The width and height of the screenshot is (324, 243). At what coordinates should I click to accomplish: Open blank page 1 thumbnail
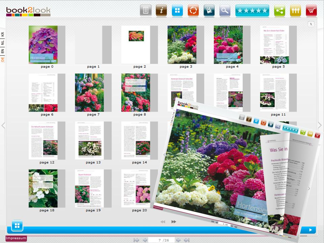click(93, 45)
